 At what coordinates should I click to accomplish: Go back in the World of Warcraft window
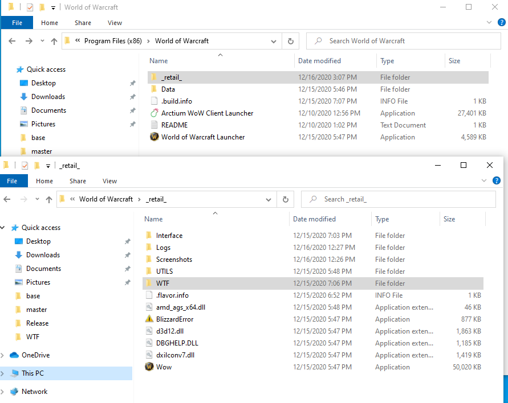point(13,41)
